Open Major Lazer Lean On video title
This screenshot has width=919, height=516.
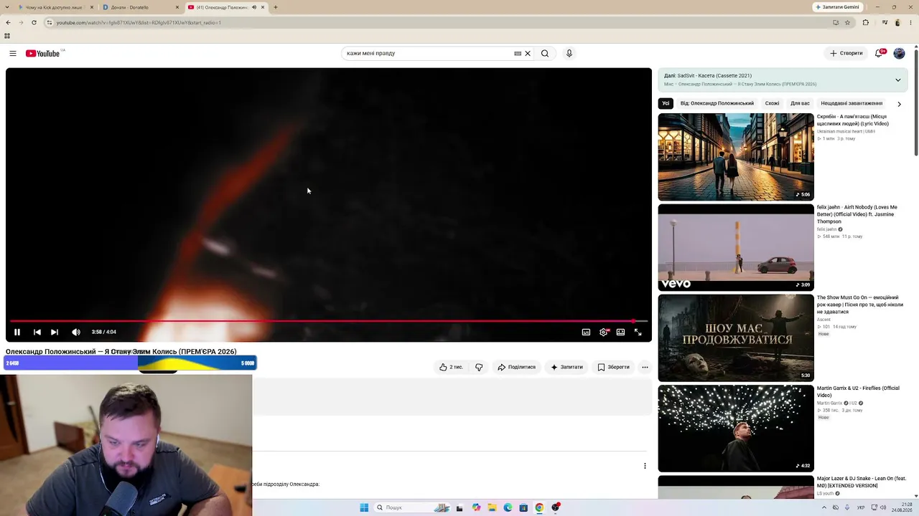[862, 482]
